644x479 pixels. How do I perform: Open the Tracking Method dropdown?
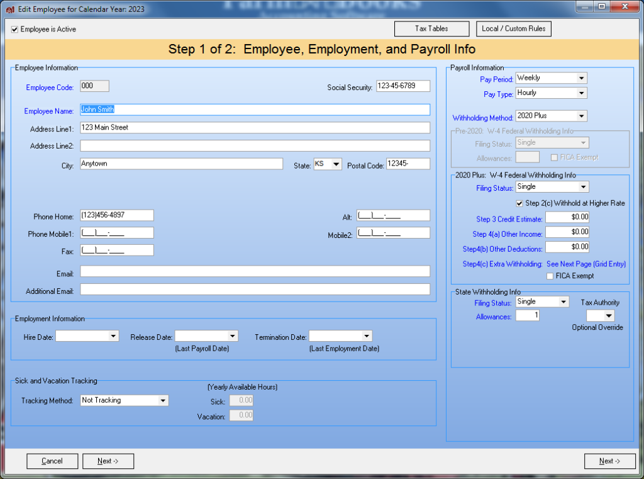click(163, 400)
